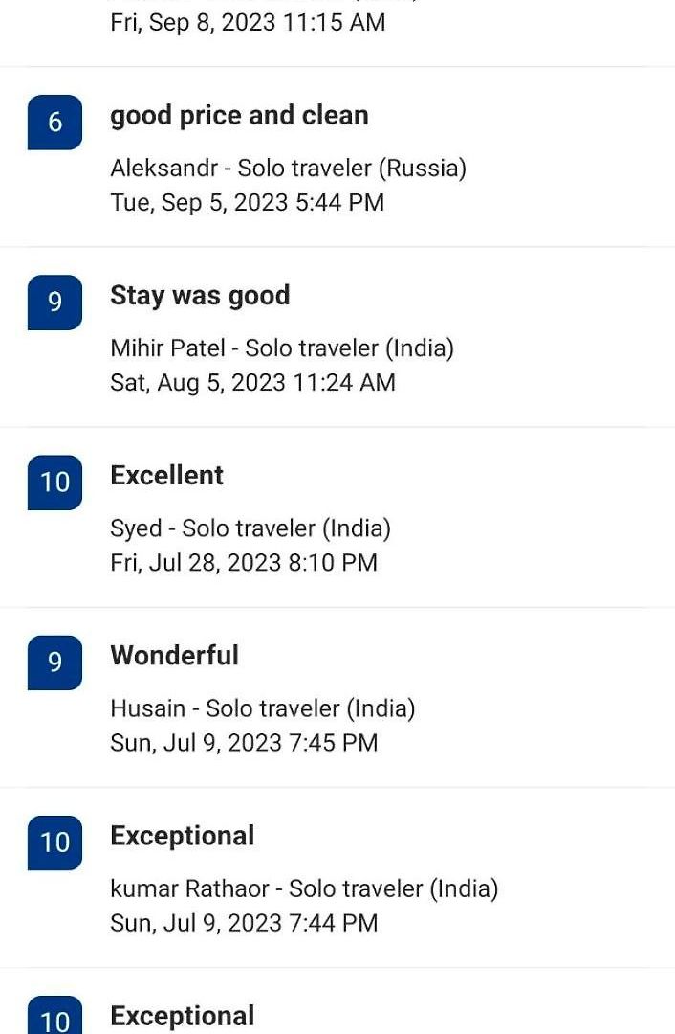Viewport: 675px width, 1034px height.
Task: Tap the score 9 badge beside Wonderful
Action: point(54,663)
